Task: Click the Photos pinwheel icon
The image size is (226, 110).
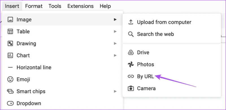Action: [131, 64]
